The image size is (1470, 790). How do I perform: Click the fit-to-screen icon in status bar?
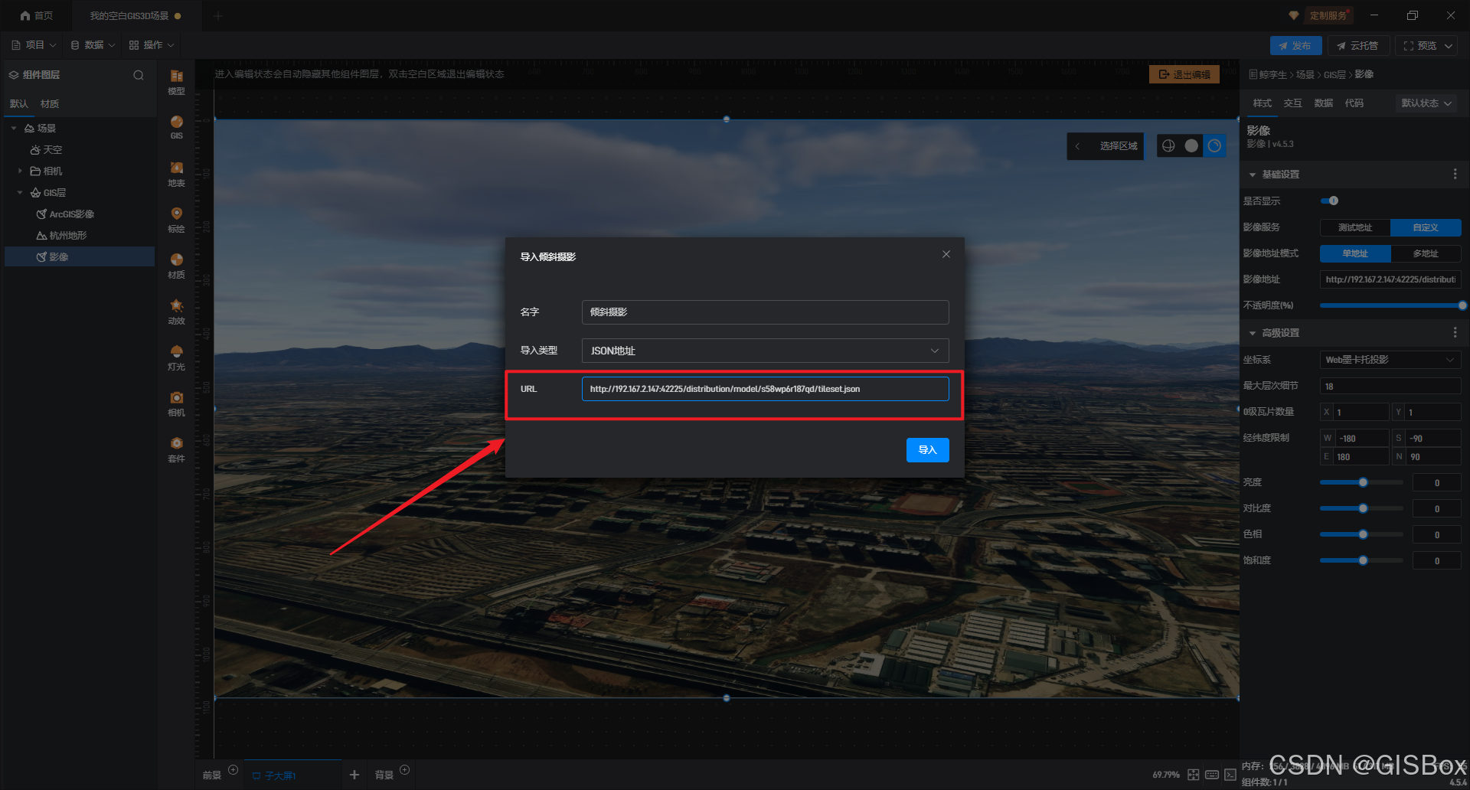point(1193,775)
